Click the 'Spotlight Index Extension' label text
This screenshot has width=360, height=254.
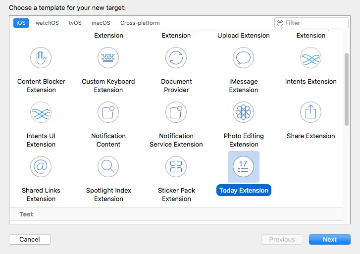click(x=108, y=194)
